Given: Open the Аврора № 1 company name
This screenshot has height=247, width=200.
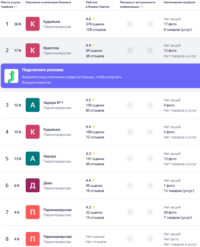Looking at the screenshot, I should tap(53, 102).
